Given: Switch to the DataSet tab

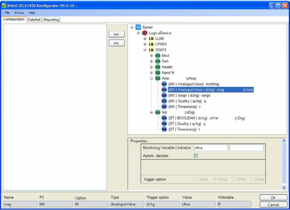Looking at the screenshot, I should coord(34,19).
